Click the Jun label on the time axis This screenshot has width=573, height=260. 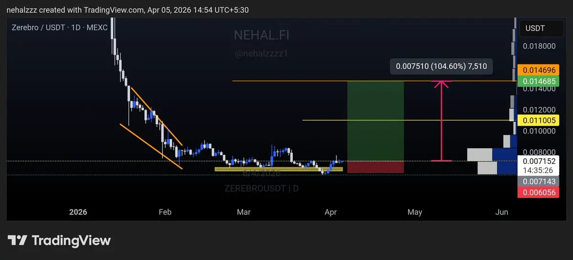tap(501, 212)
